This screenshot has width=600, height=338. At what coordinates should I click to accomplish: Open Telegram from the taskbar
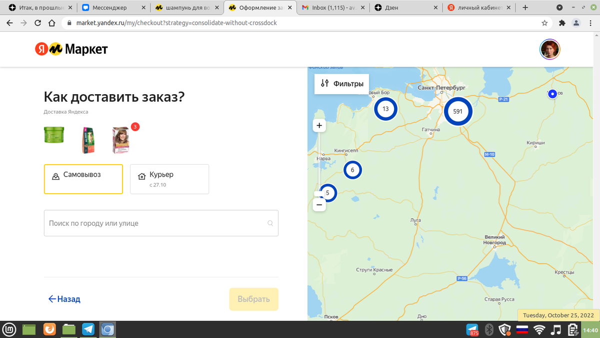(x=88, y=329)
